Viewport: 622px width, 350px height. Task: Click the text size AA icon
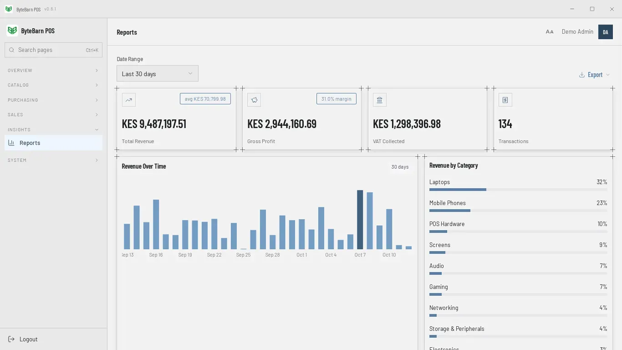(550, 32)
